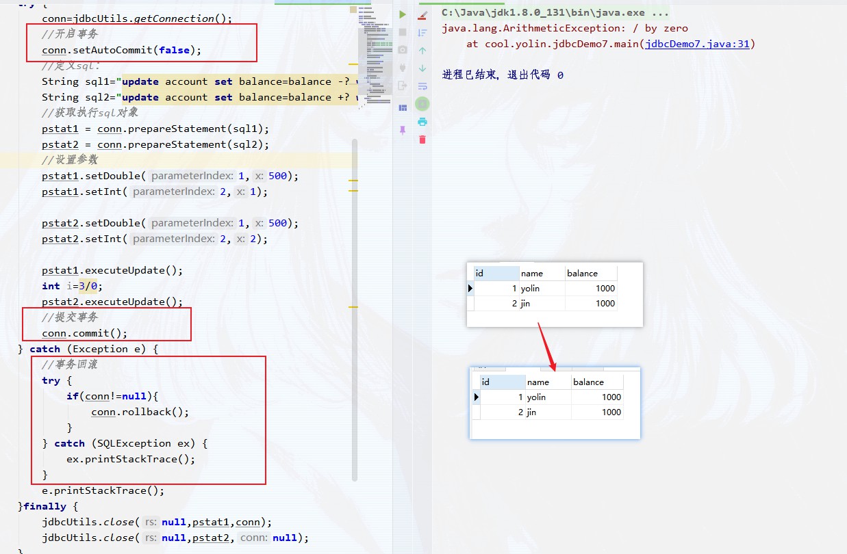Toggle soft-wrap in the console
This screenshot has height=554, width=847.
[x=422, y=86]
